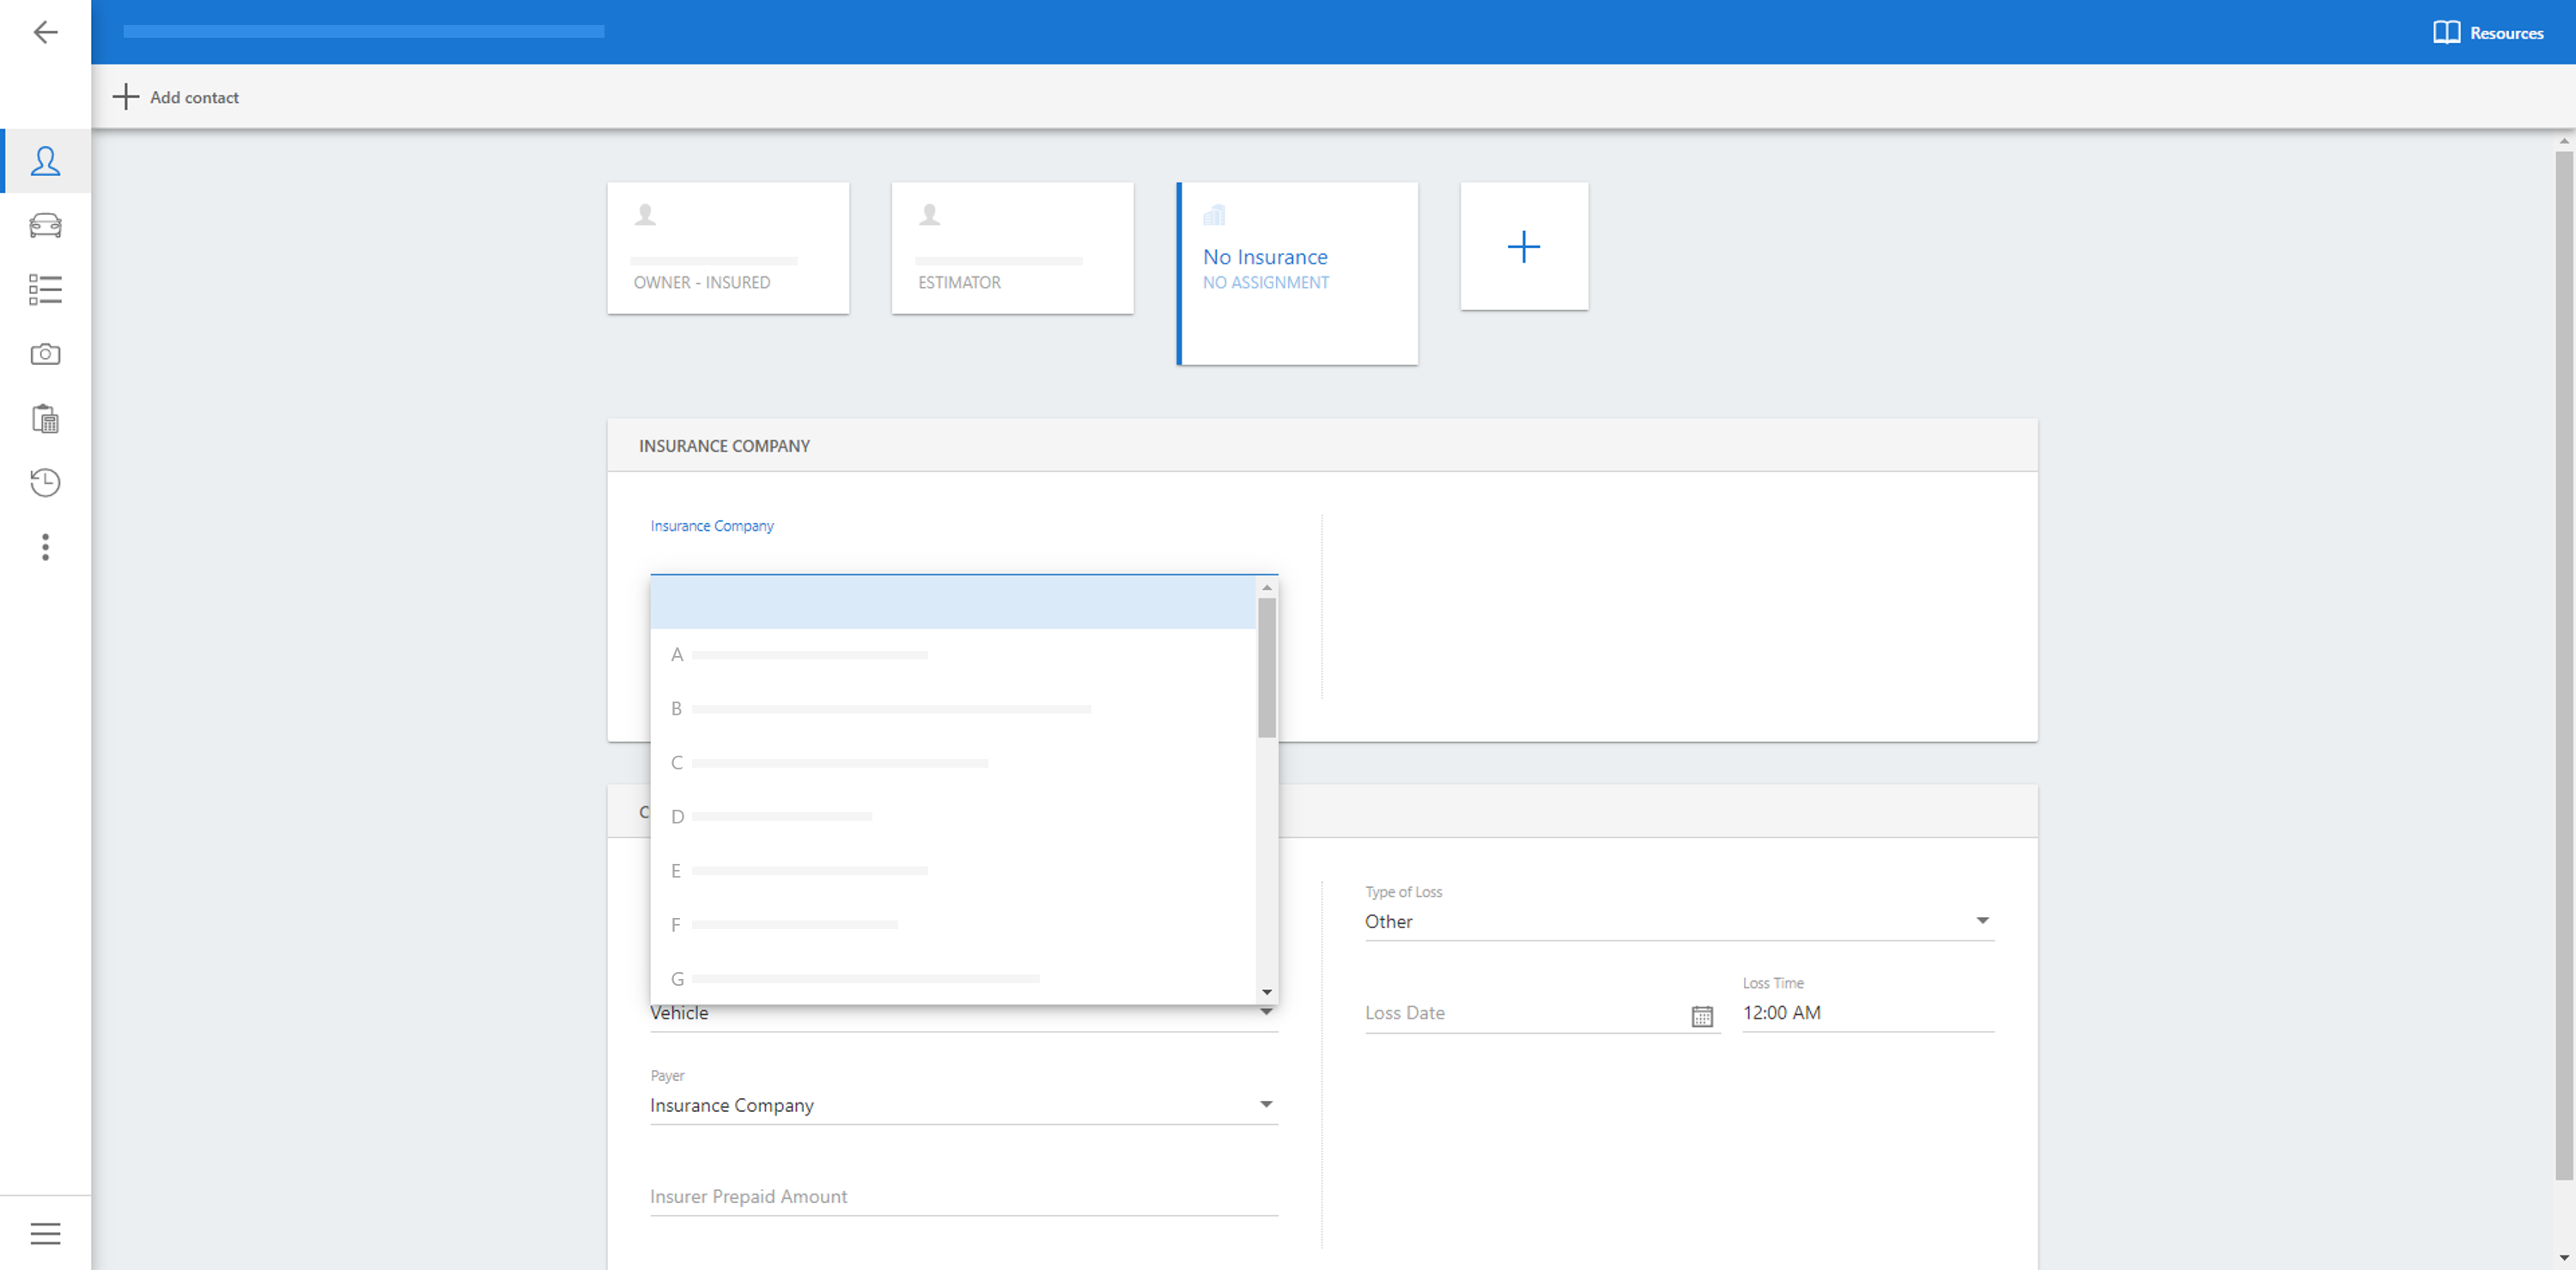Click the plus card to add contact

[x=1523, y=247]
